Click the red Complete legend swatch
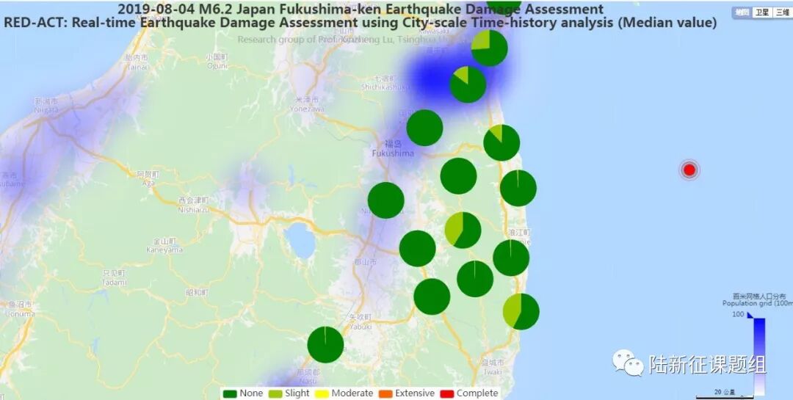This screenshot has height=400, width=793. point(446,393)
